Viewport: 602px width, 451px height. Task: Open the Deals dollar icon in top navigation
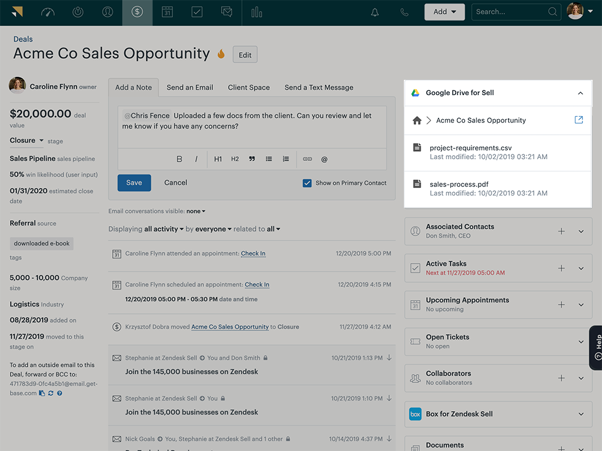pos(137,11)
